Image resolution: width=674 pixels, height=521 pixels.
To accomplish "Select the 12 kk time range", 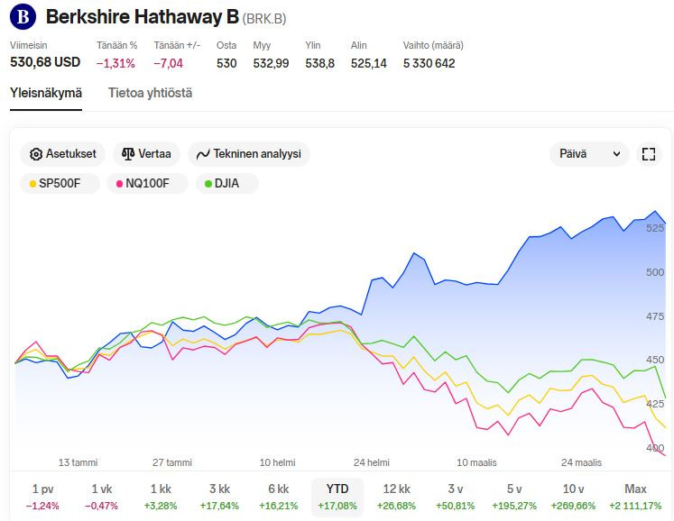I will 396,497.
